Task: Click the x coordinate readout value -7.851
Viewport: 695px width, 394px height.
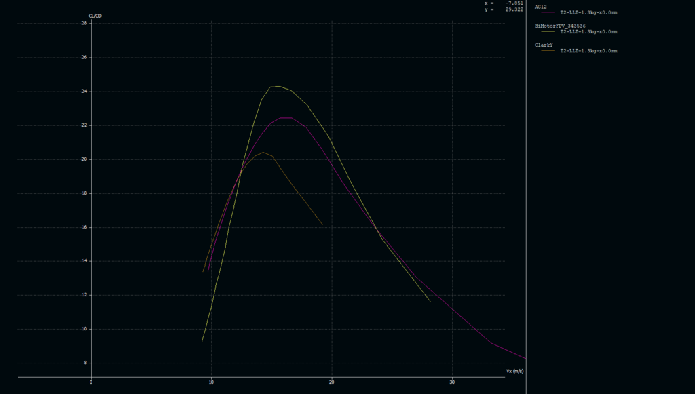Action: pos(513,3)
